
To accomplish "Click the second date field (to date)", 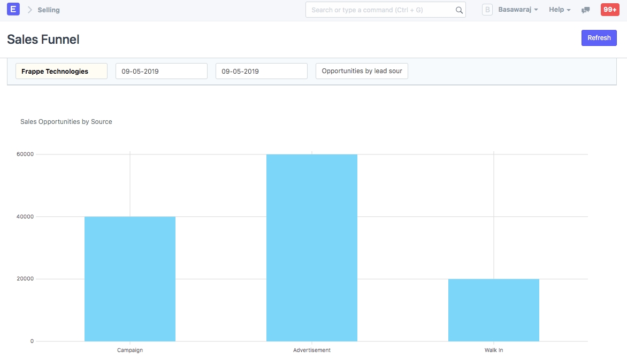I will (x=261, y=71).
